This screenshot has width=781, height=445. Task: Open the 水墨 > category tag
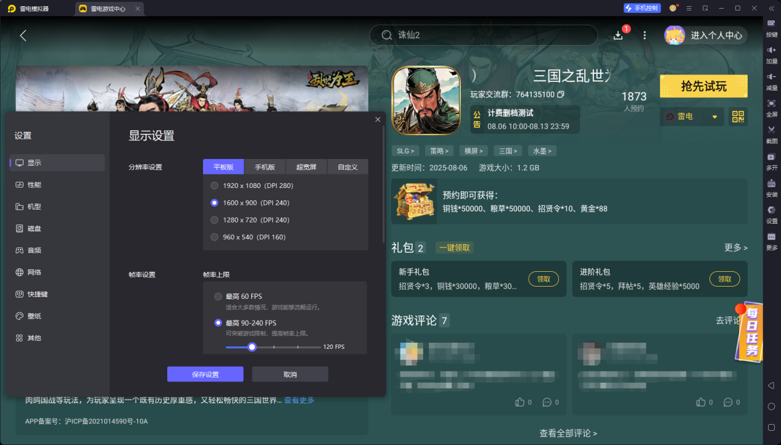tap(542, 150)
